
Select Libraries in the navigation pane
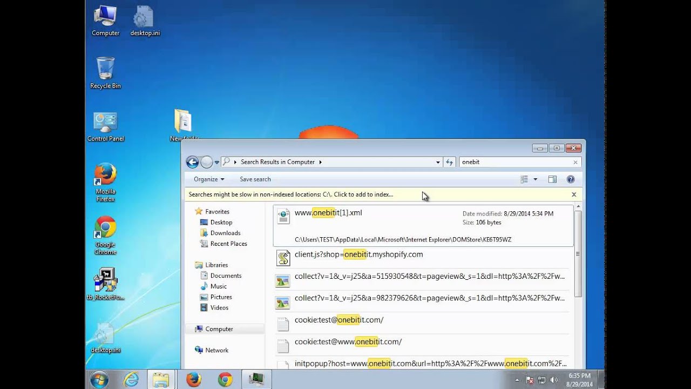pyautogui.click(x=216, y=265)
